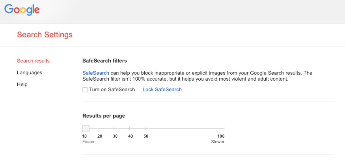
Task: Click the results per page slider handle
Action: [x=86, y=128]
